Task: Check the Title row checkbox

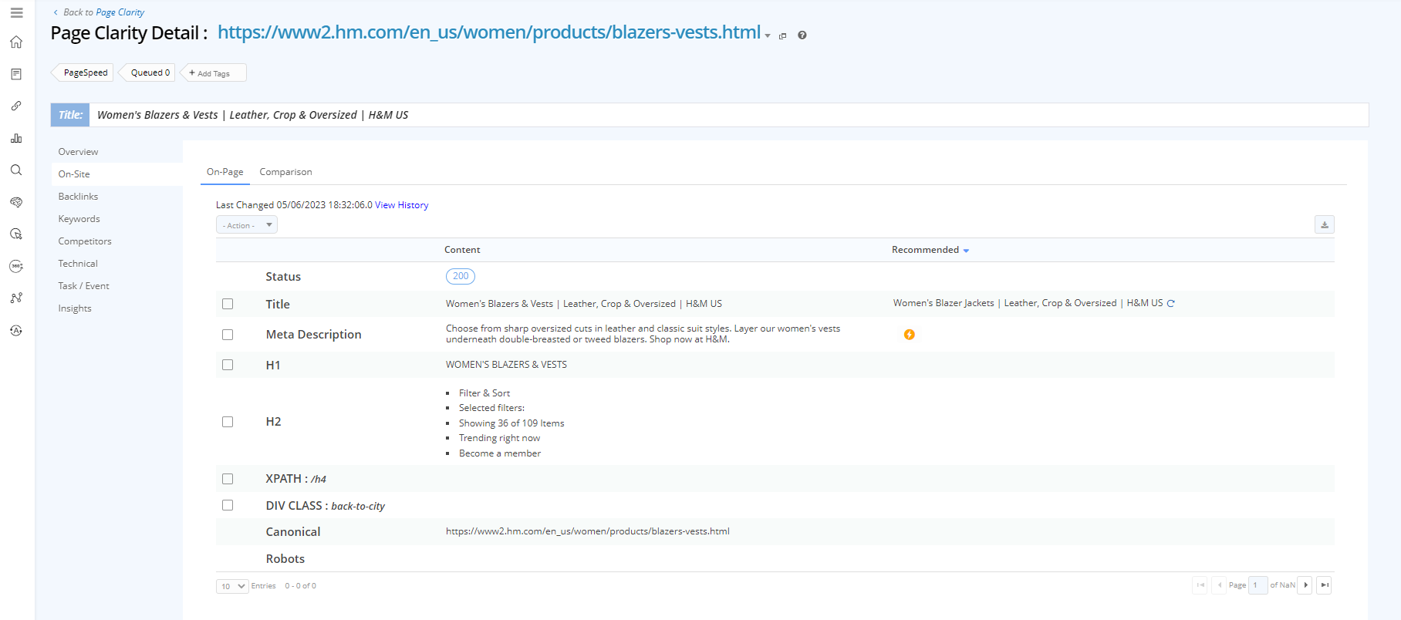Action: [x=228, y=304]
